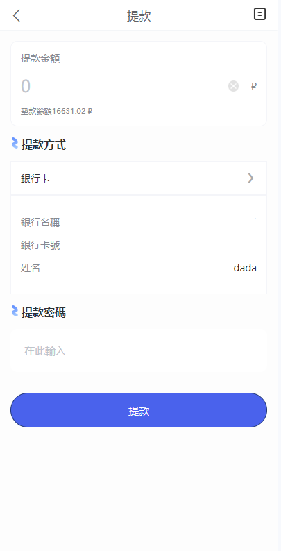Go back using the left arrow icon

(17, 15)
